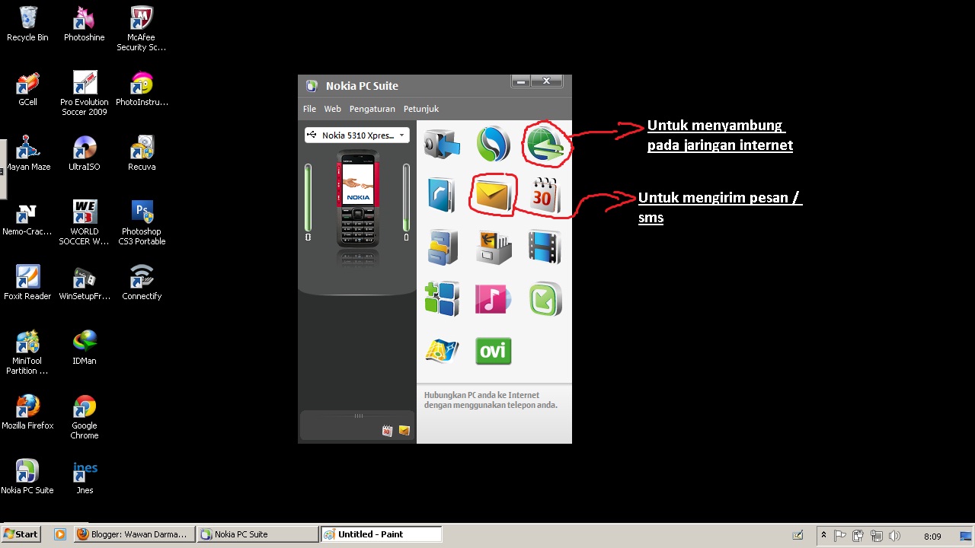Launch the Connectify desktop icon
Screen dimensions: 975x548
pyautogui.click(x=142, y=282)
